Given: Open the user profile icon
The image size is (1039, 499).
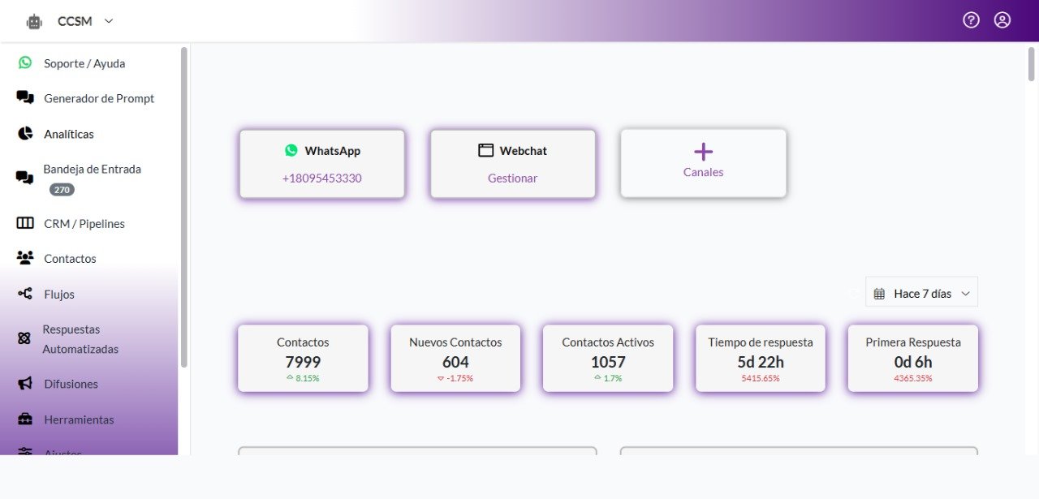Looking at the screenshot, I should point(1002,20).
